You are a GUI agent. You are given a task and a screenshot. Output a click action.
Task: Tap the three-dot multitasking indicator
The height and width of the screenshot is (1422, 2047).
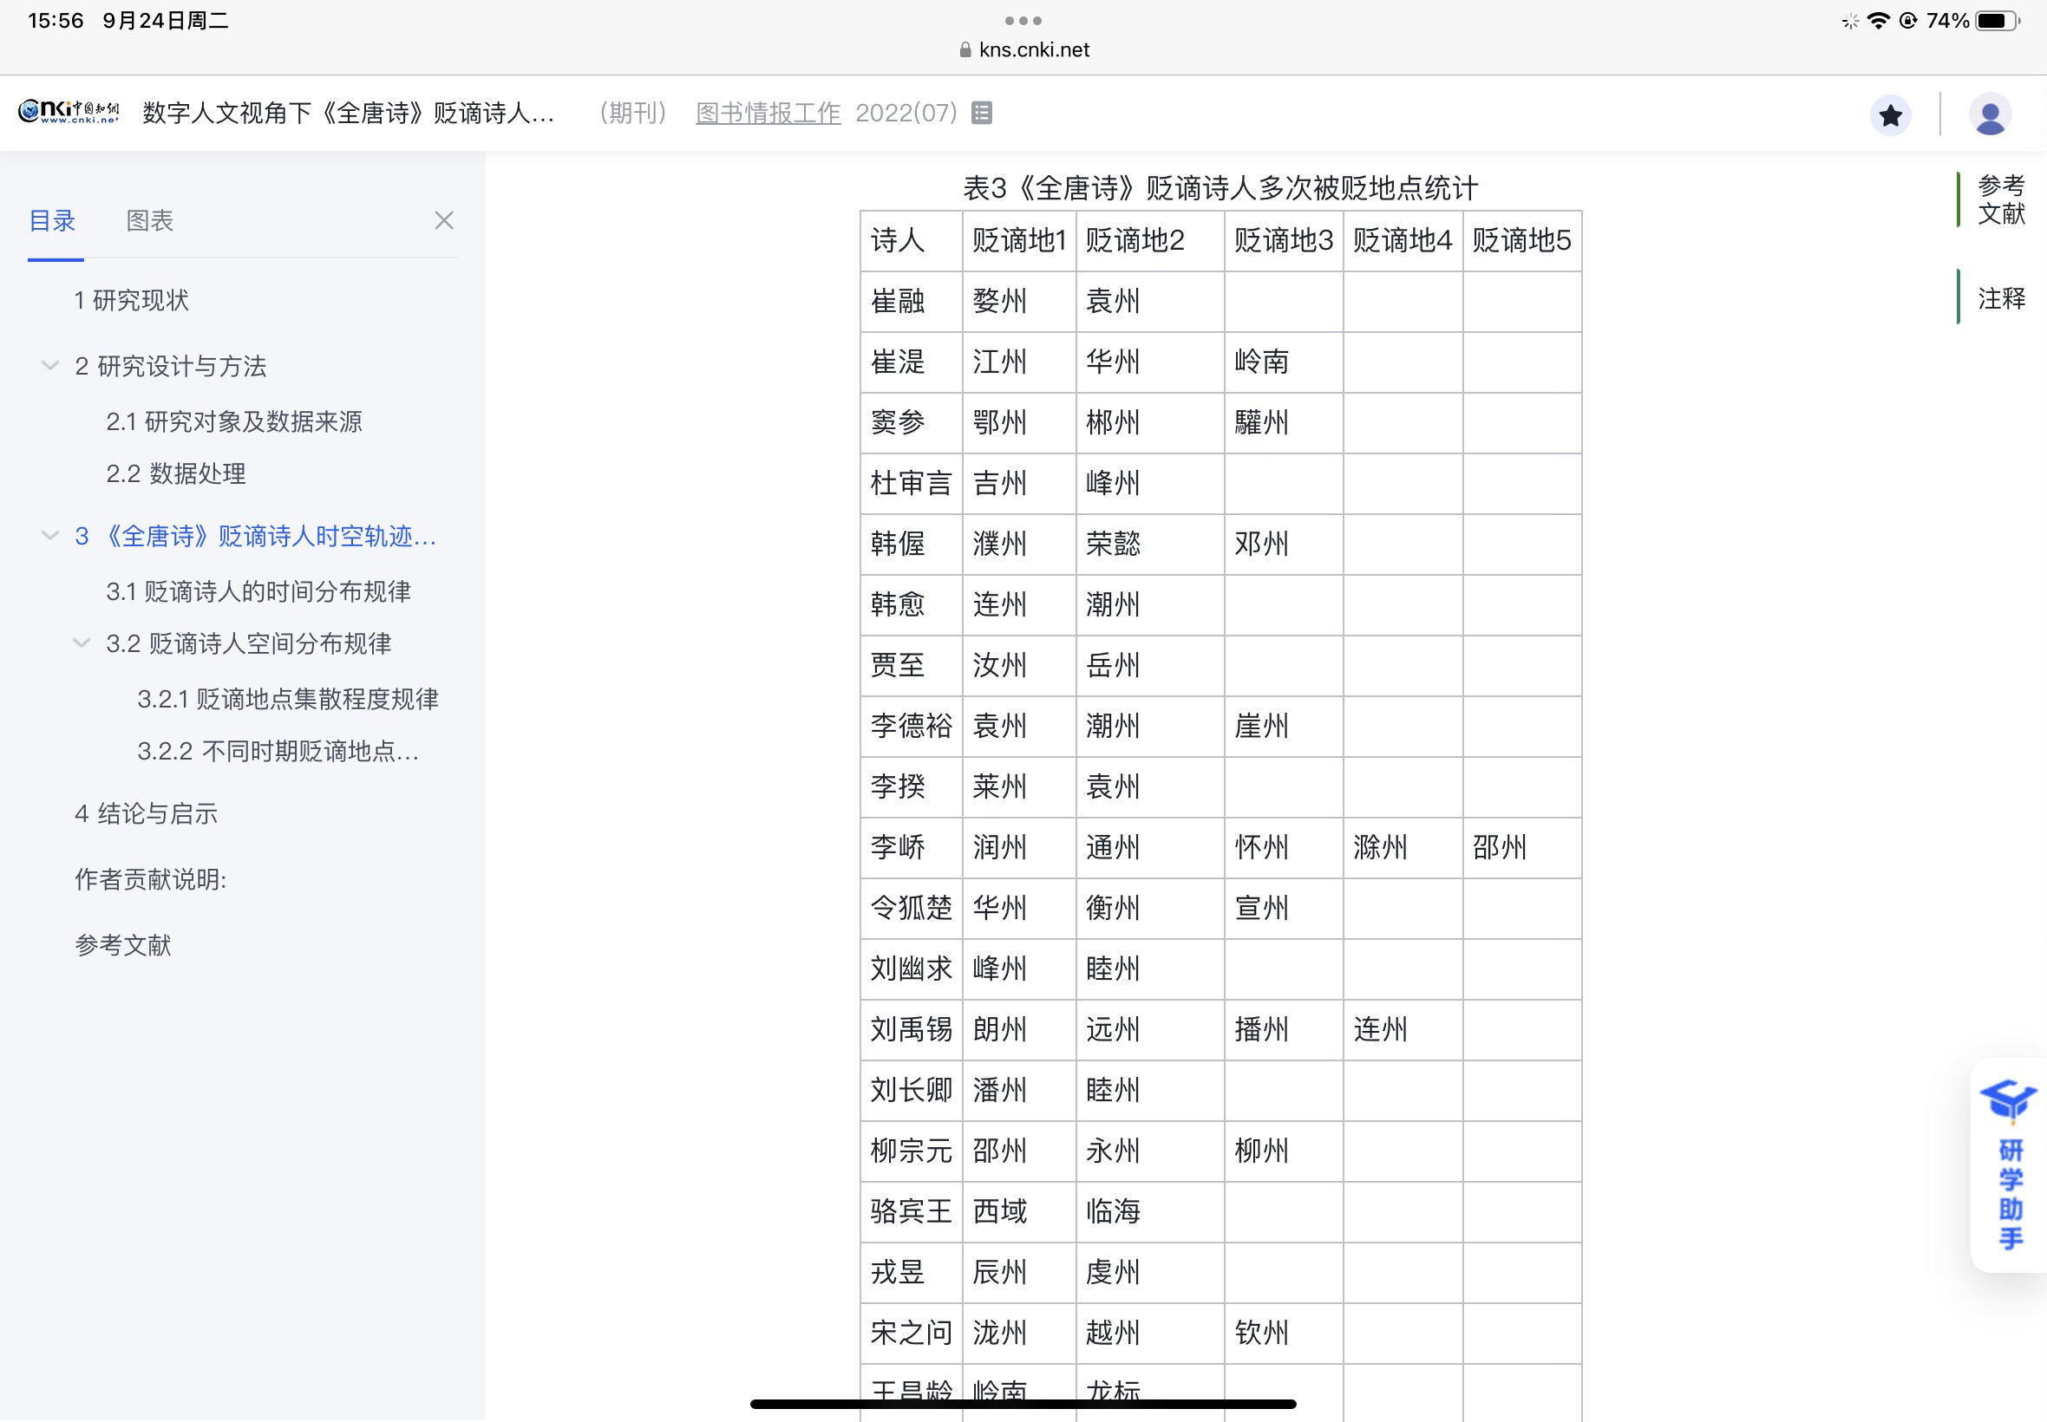click(x=1023, y=20)
